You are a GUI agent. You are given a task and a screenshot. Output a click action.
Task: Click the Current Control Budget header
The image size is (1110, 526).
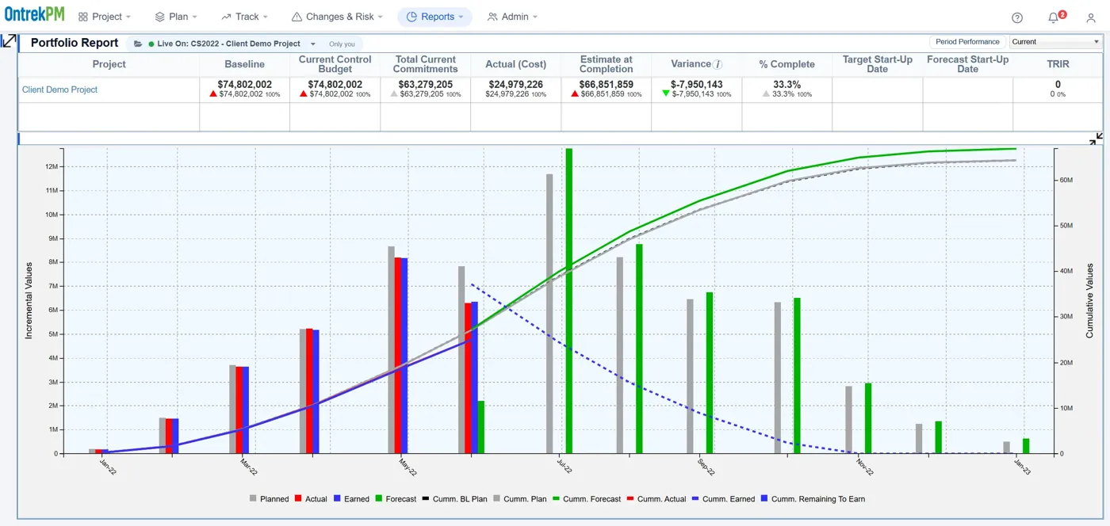(x=335, y=64)
